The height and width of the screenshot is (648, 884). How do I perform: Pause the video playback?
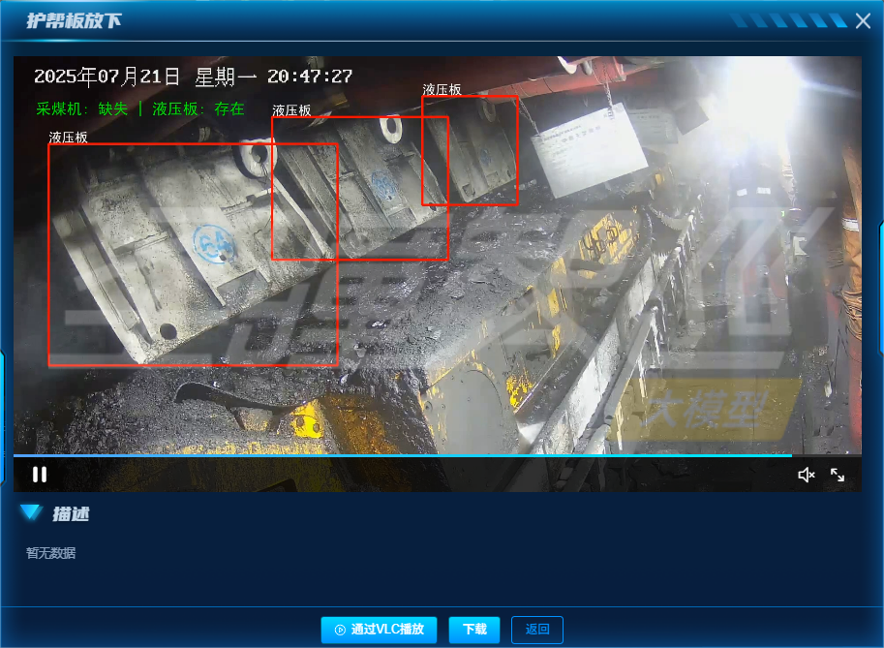tap(40, 475)
